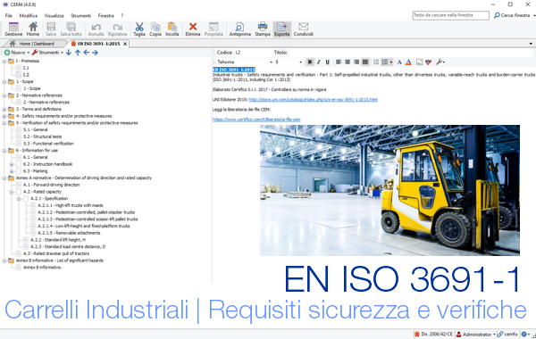
Task: Outdent node with blue left arrow
Action: (86, 53)
